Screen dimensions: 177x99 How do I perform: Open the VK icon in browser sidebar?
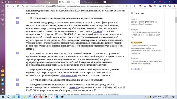2,84
